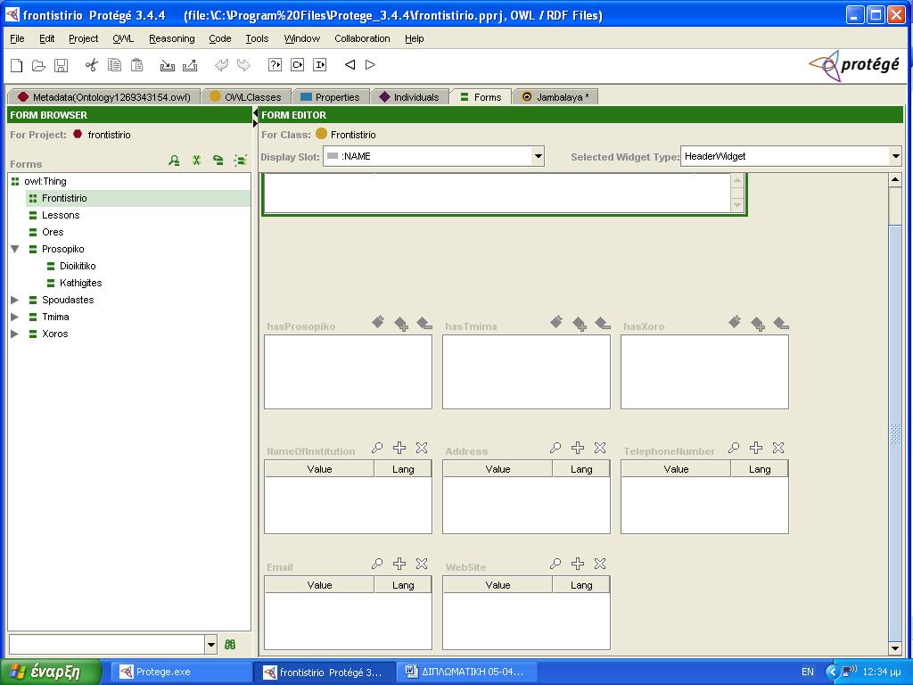913x685 pixels.
Task: Collapse the Prosopiko tree node
Action: click(x=15, y=250)
